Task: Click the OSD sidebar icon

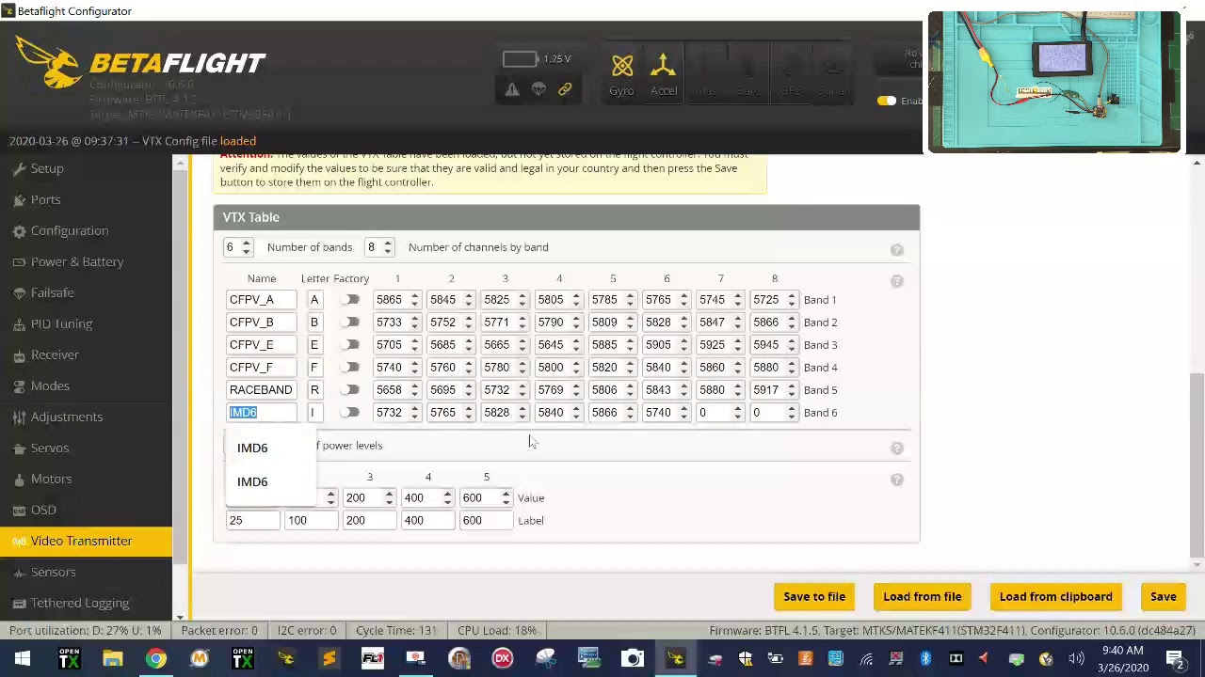Action: pyautogui.click(x=20, y=511)
